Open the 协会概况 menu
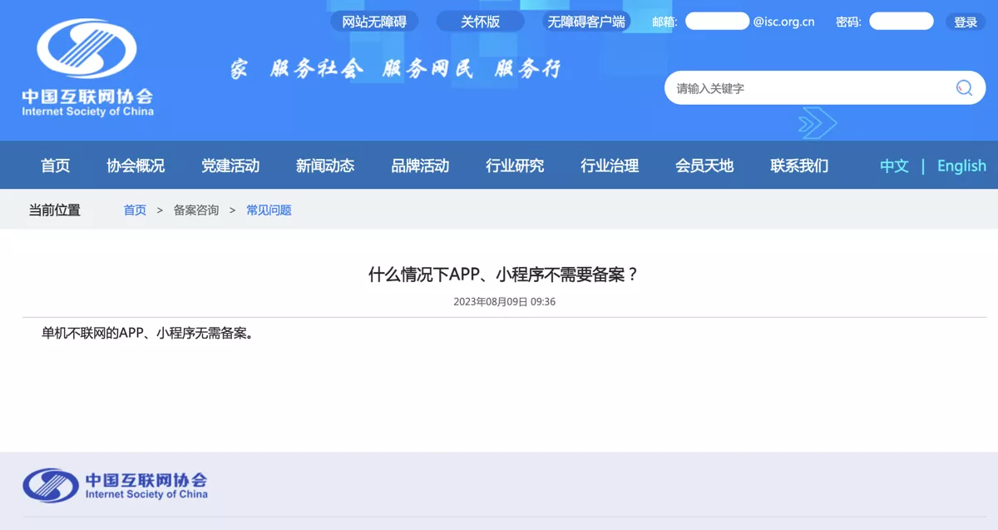The image size is (998, 530). click(136, 166)
